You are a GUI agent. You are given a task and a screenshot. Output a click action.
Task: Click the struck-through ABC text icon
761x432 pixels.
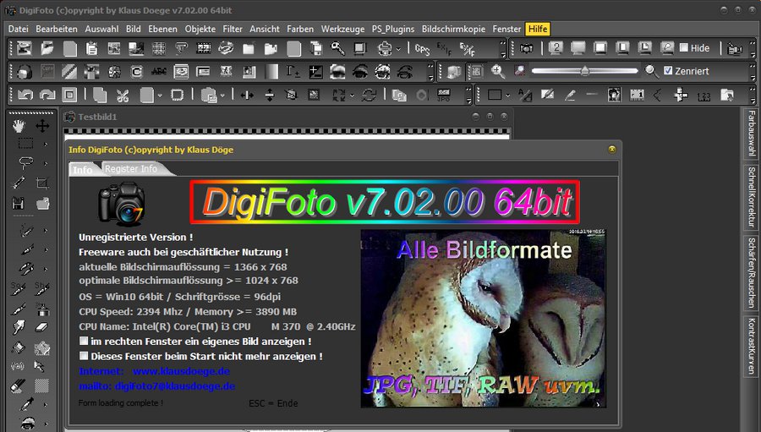coord(159,71)
